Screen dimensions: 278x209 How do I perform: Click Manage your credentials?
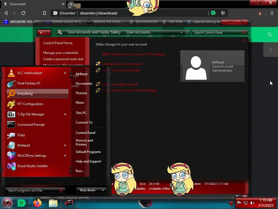click(61, 53)
